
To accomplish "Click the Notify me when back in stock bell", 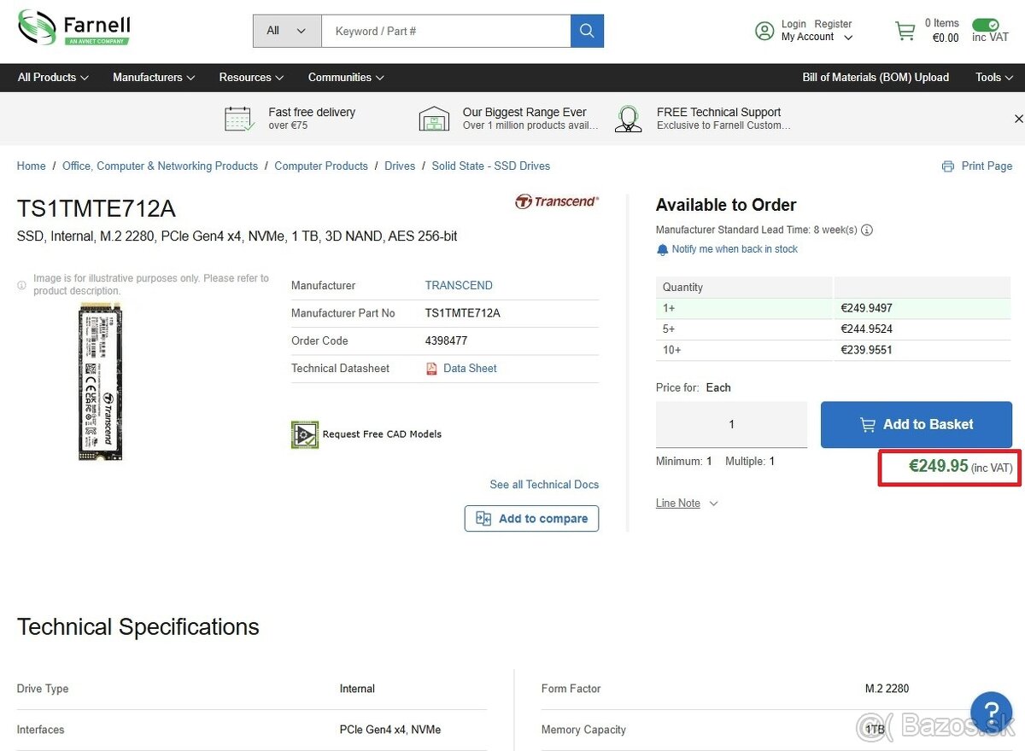I will pos(662,250).
